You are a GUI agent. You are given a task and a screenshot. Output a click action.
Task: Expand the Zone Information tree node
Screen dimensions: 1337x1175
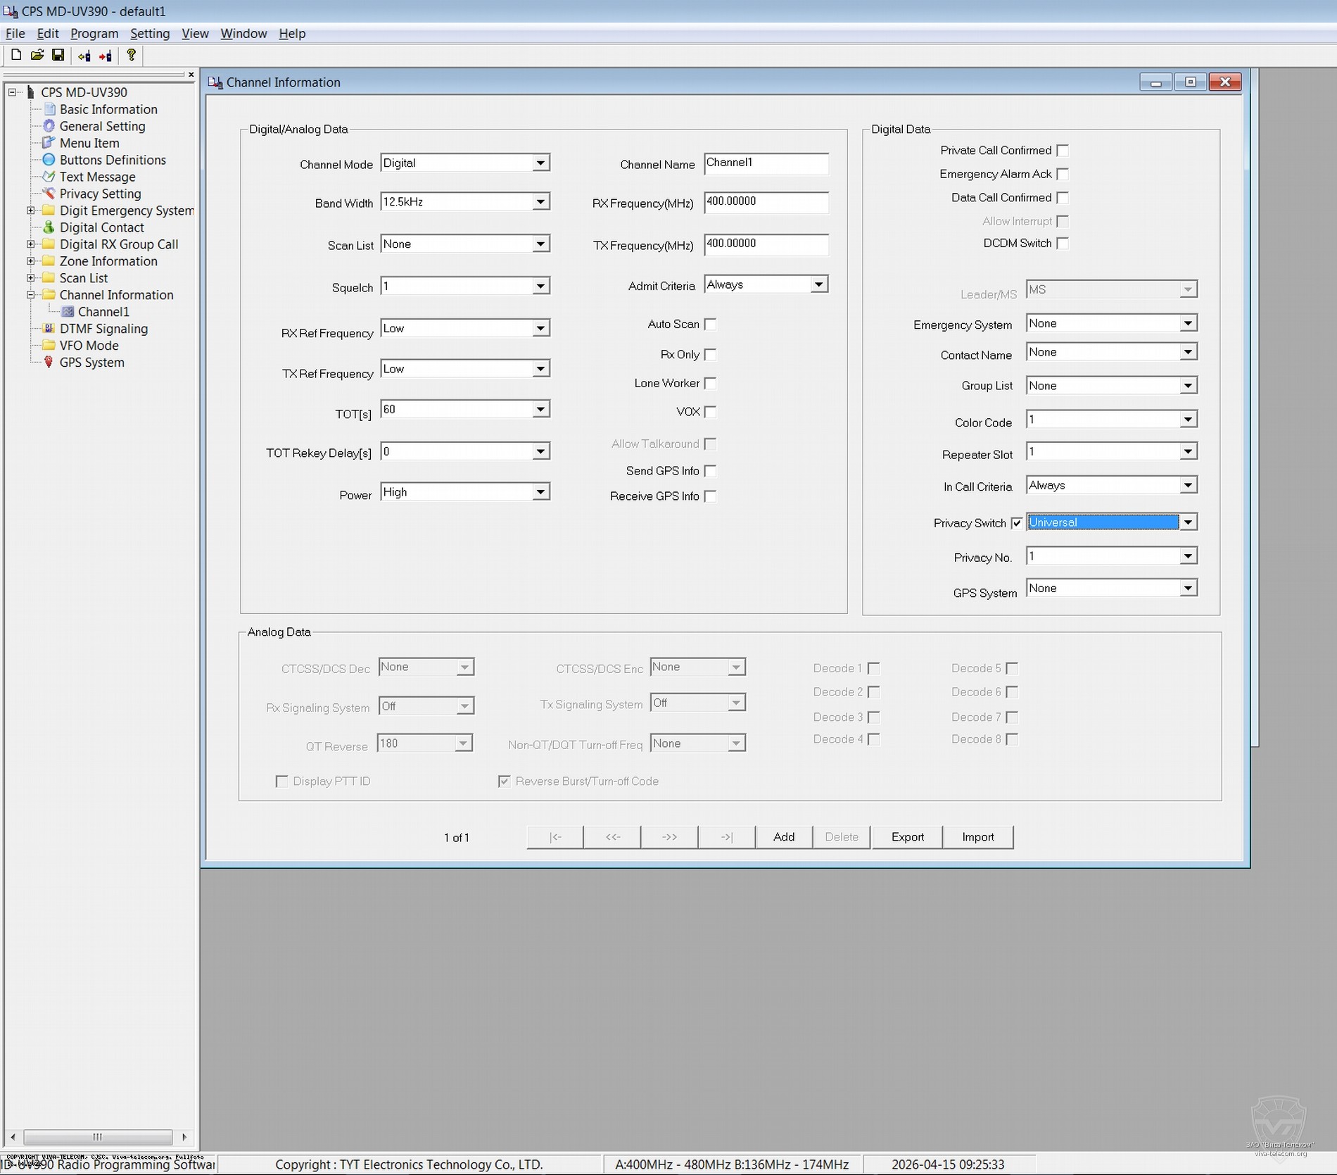(x=30, y=261)
